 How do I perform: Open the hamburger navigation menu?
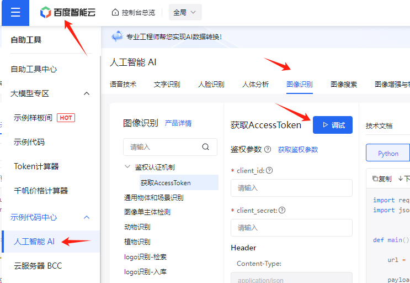click(15, 12)
